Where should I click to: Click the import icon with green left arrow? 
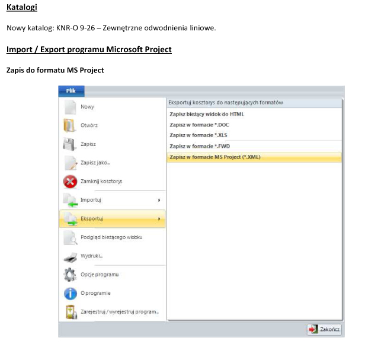click(x=70, y=200)
